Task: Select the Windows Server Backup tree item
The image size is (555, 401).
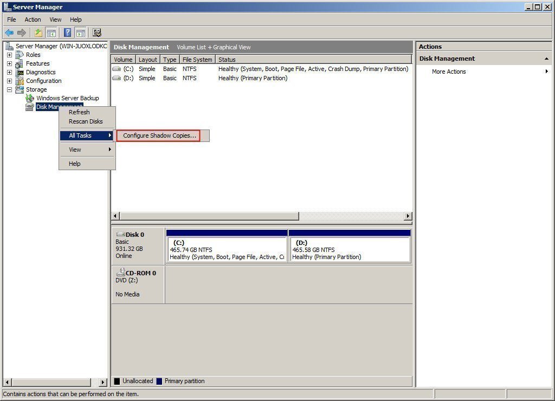Action: 68,98
